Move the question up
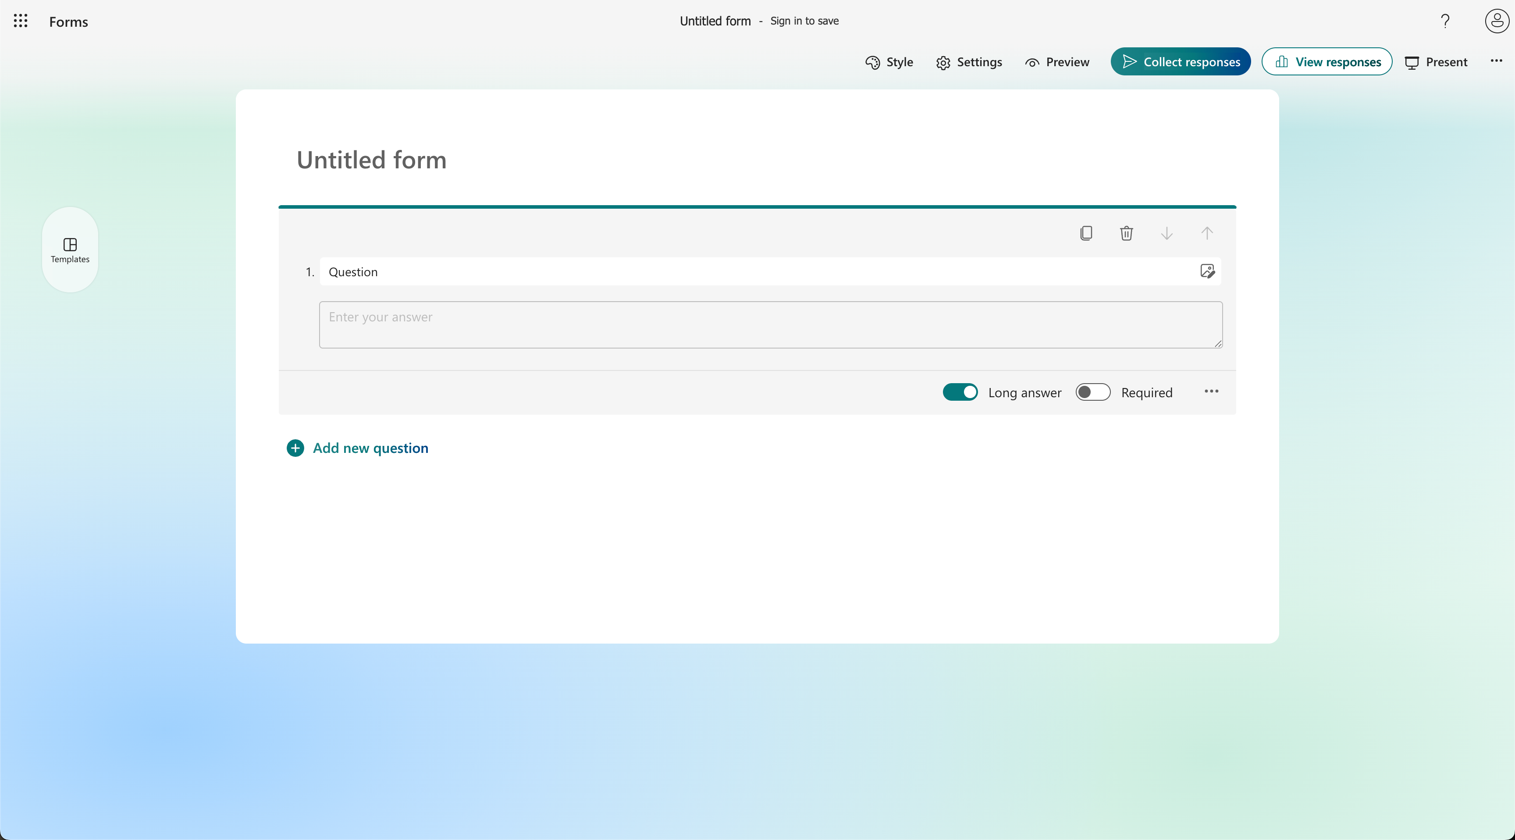 tap(1207, 233)
